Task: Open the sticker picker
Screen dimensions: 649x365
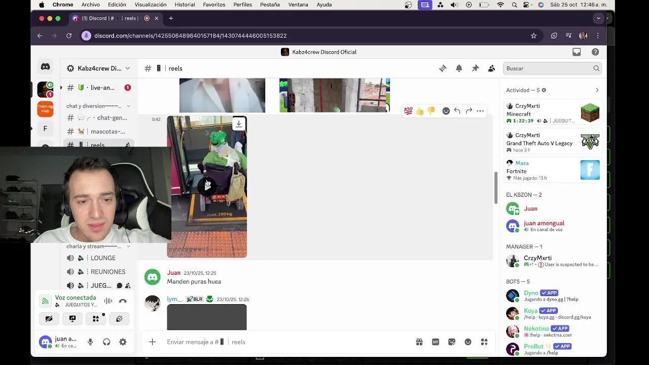Action: tap(452, 342)
